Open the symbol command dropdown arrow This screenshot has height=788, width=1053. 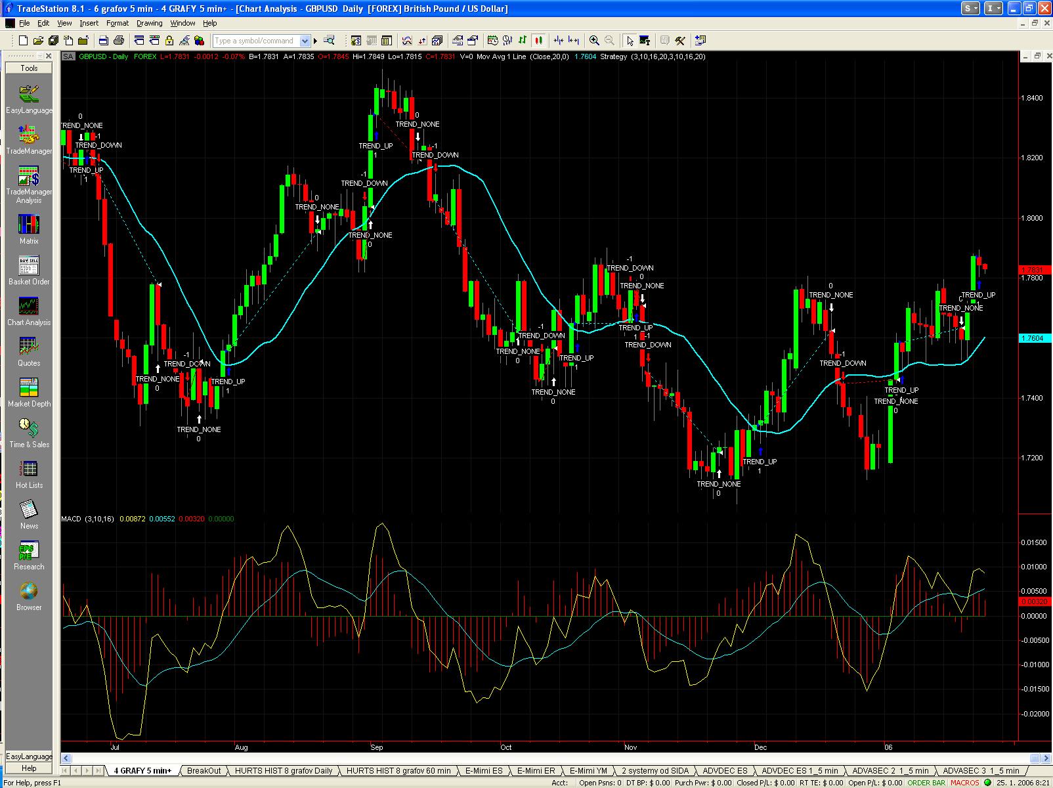(305, 41)
